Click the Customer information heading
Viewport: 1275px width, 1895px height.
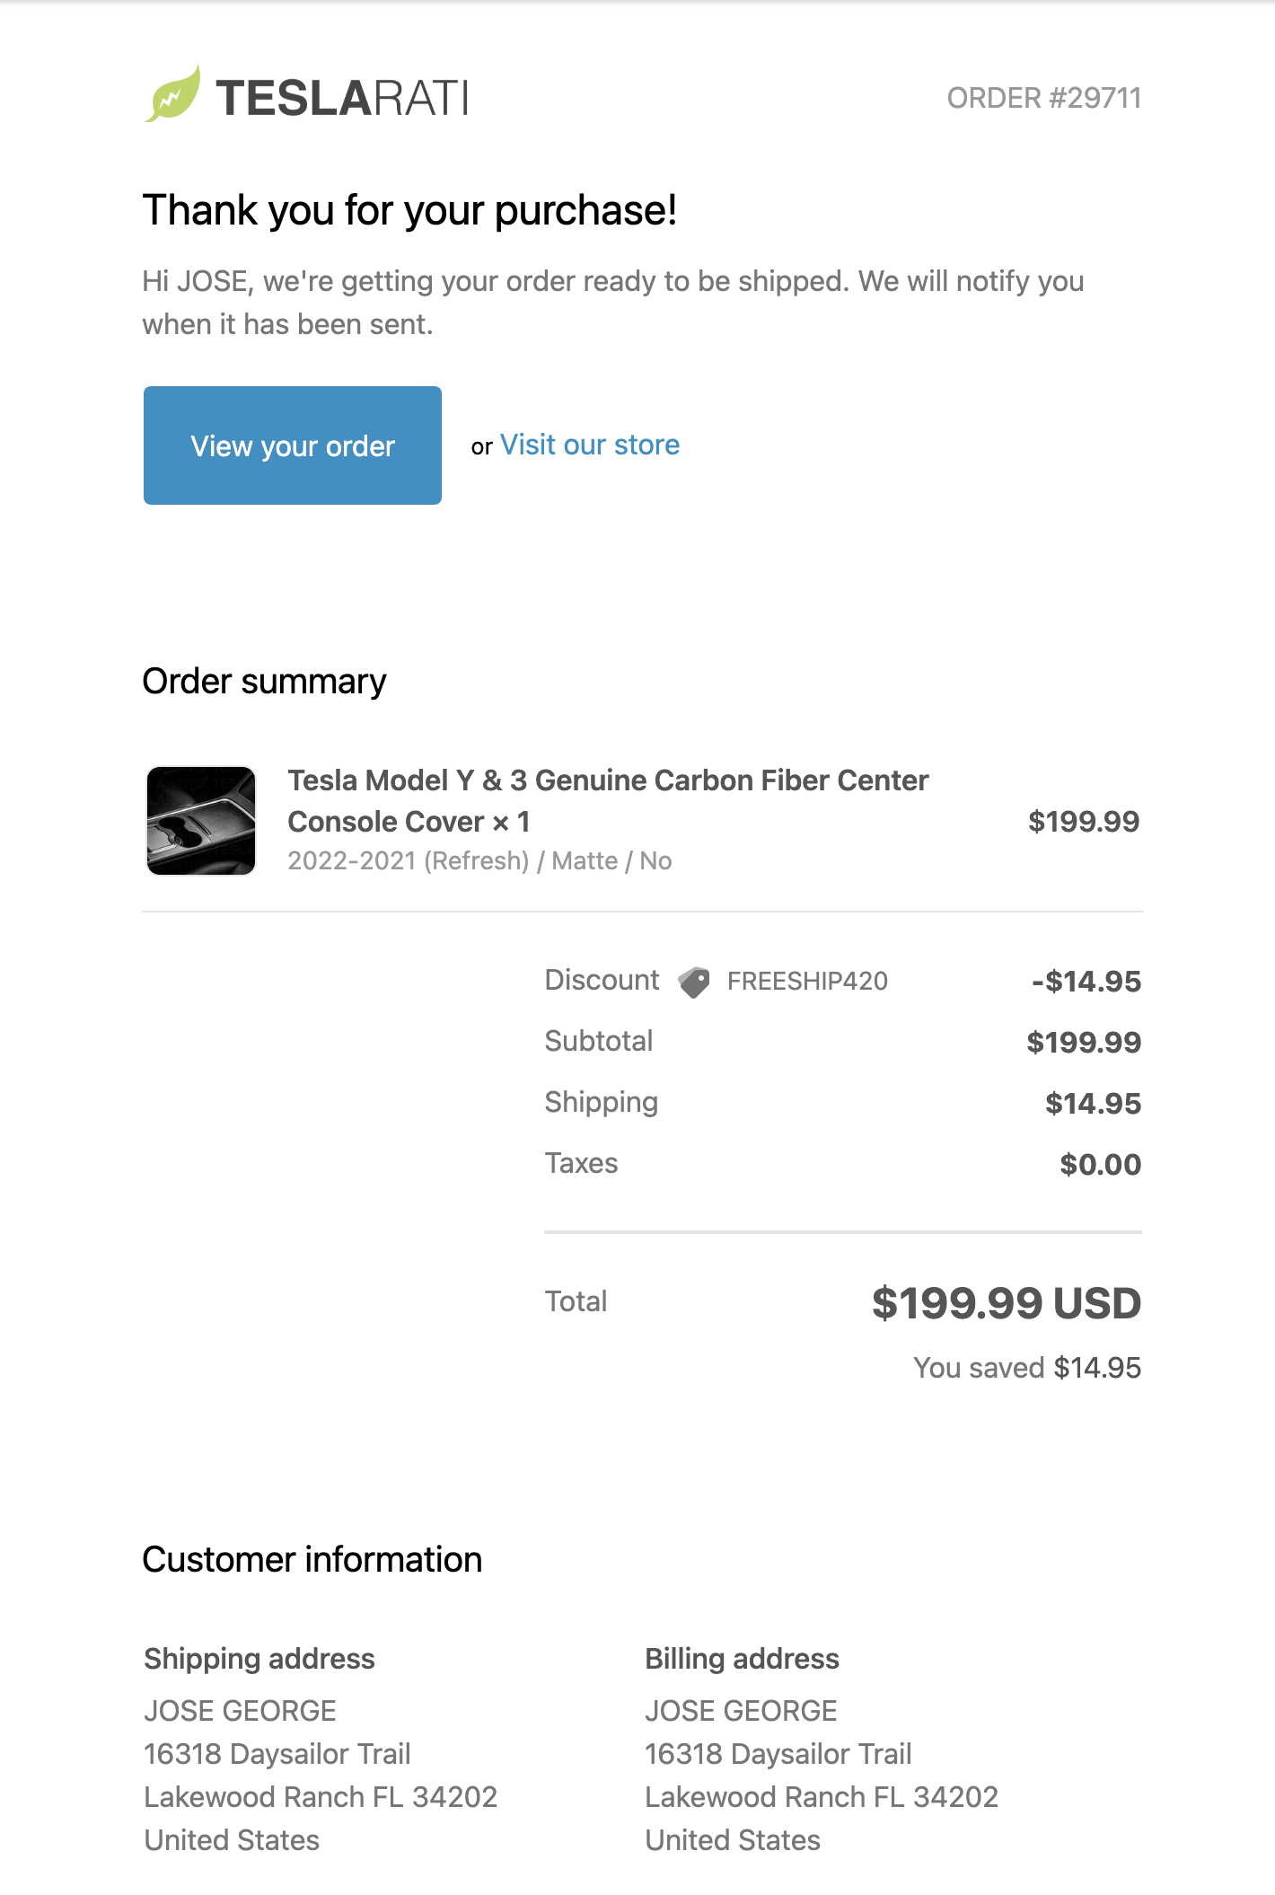(x=312, y=1559)
